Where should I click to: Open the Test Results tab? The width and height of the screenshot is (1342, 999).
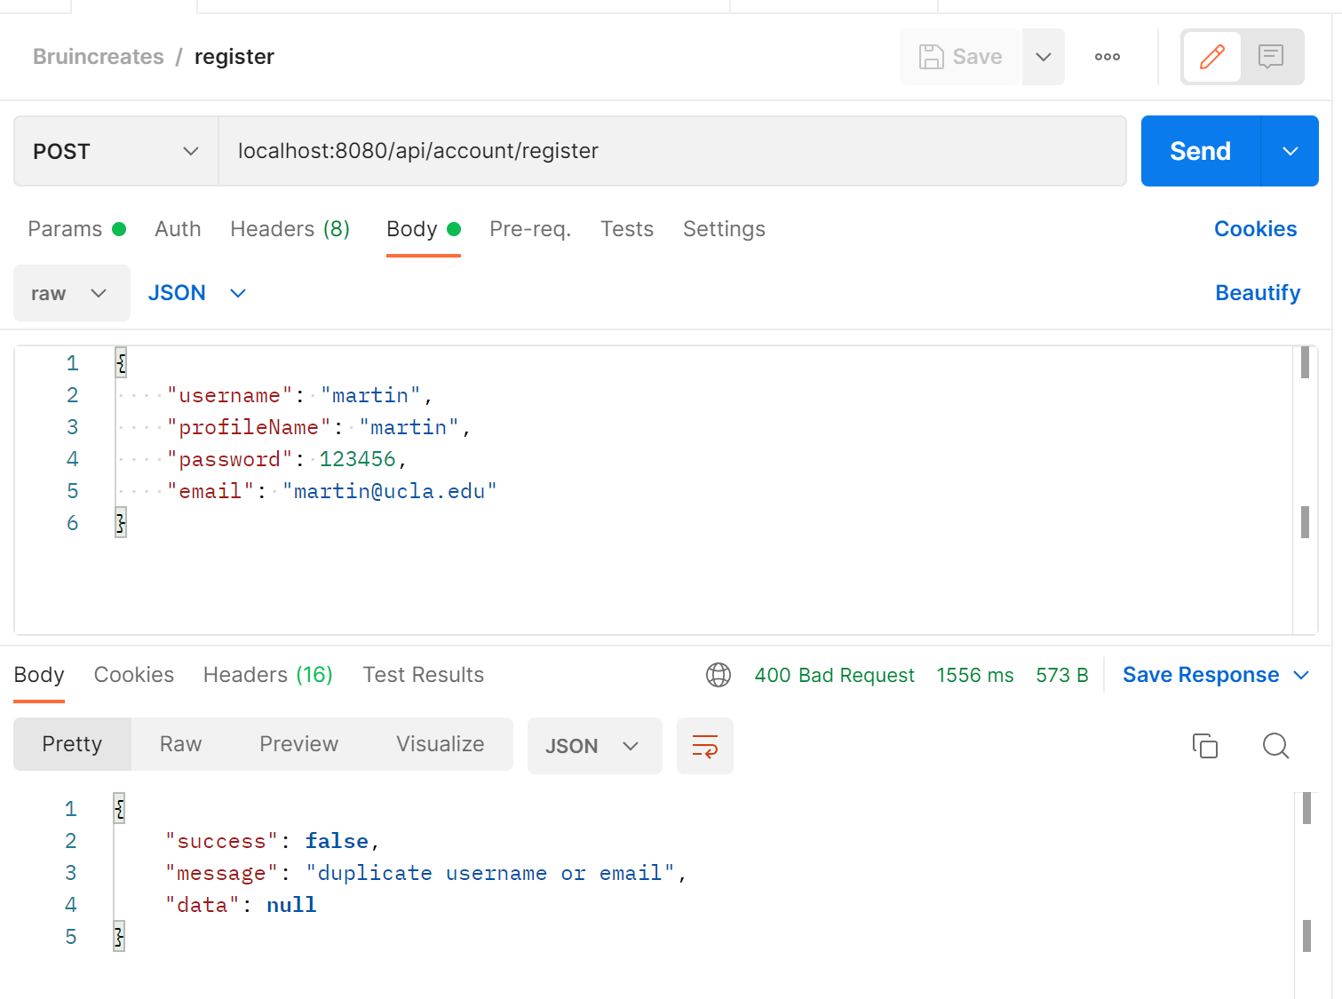424,675
